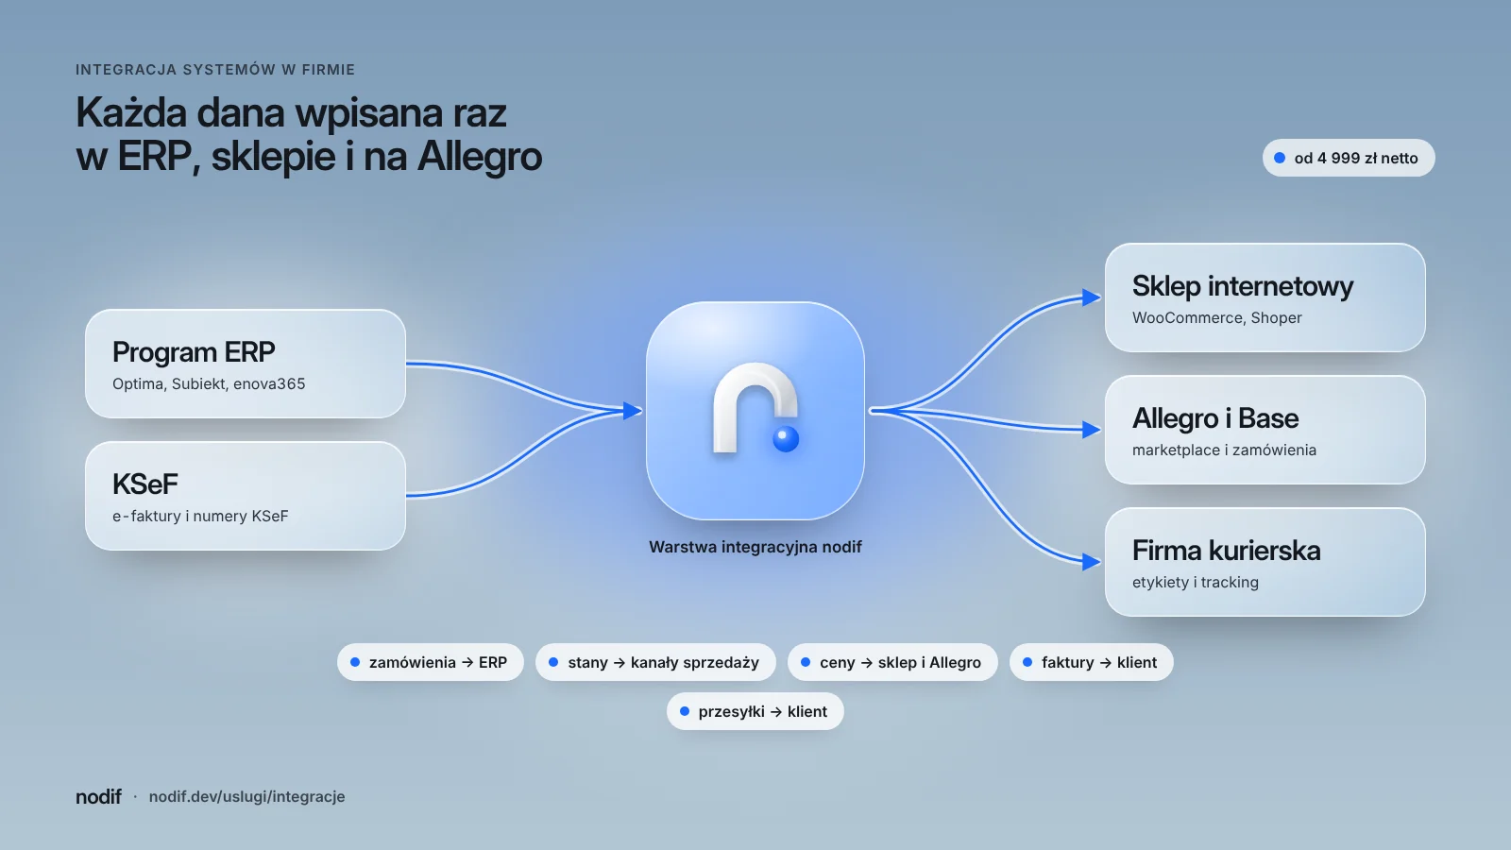Click the 'przesyłki → klient' chip
The image size is (1511, 850).
coord(755,711)
